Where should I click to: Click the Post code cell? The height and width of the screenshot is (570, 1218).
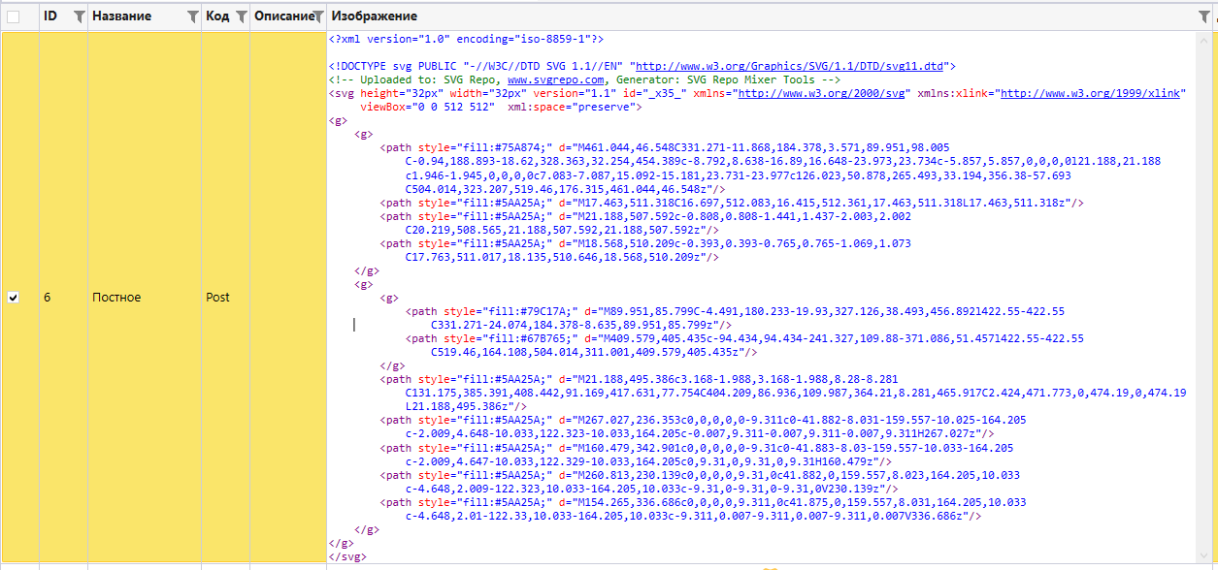pyautogui.click(x=217, y=298)
